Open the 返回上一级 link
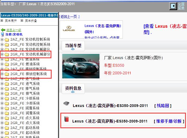This screenshot has height=138, width=187. pos(14,30)
